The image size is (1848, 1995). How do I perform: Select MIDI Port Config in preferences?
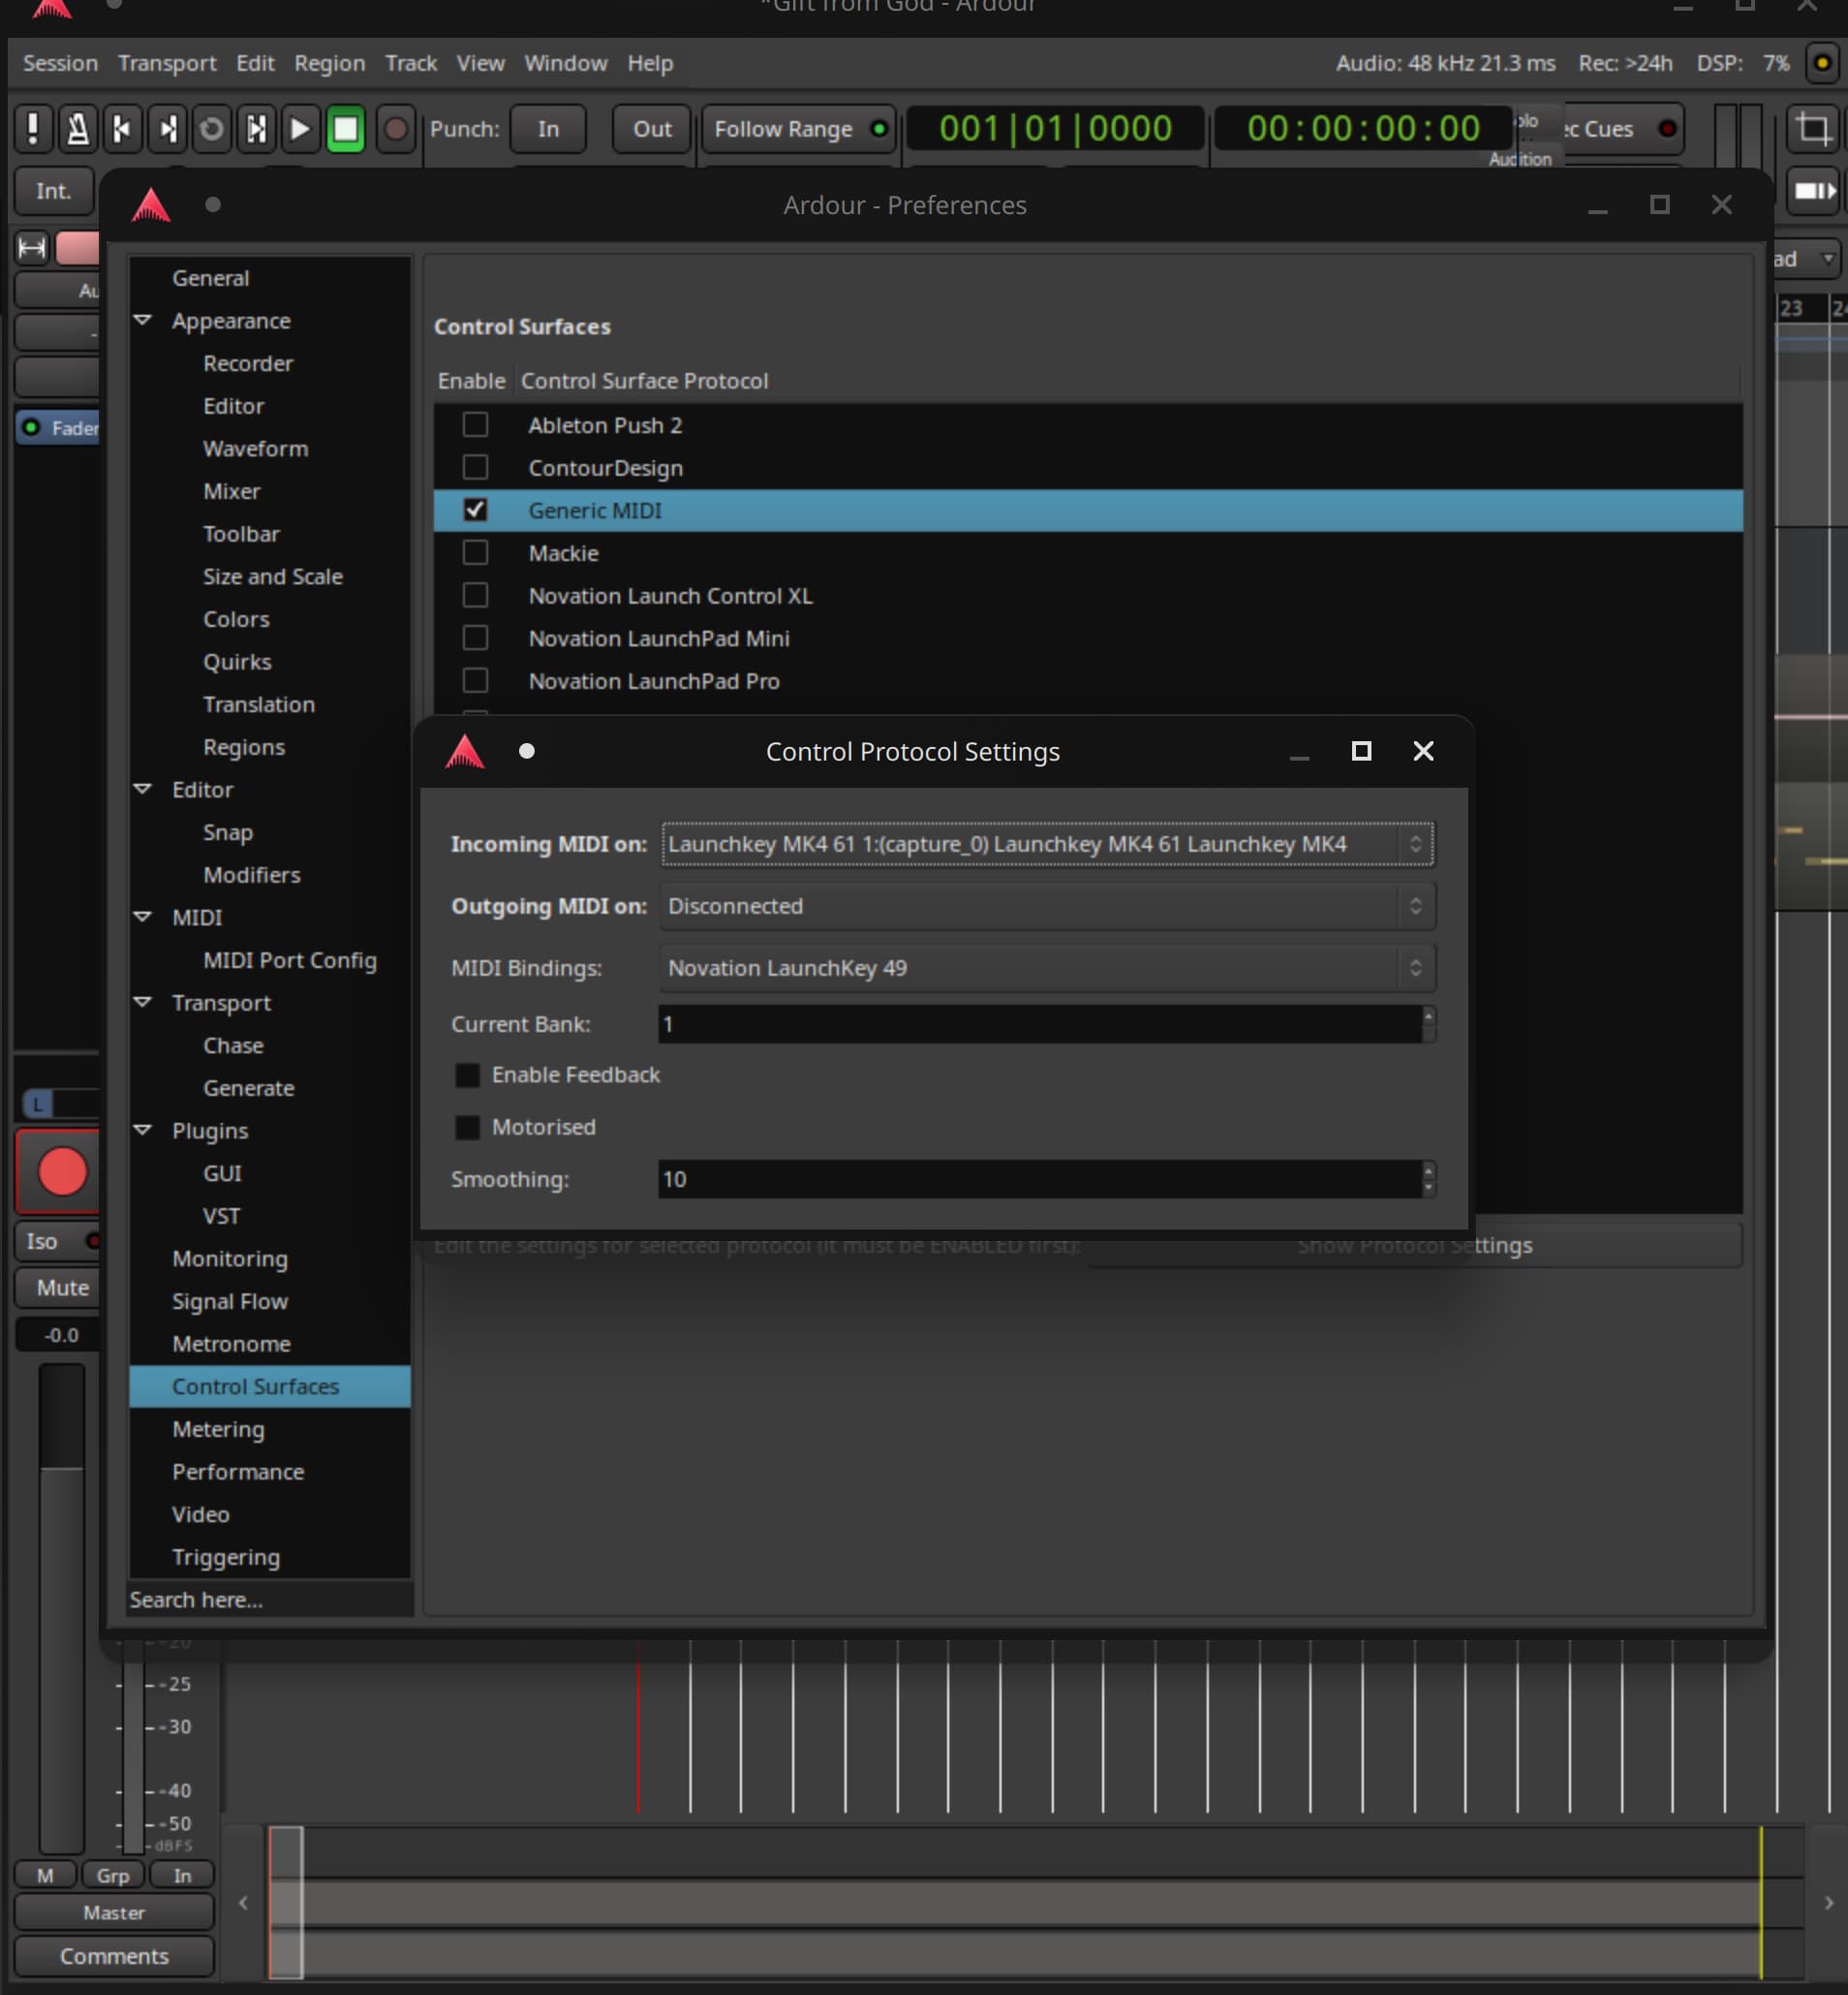tap(289, 959)
